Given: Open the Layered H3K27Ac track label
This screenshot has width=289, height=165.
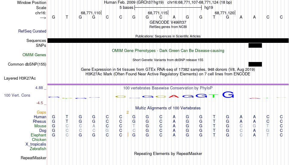Looking at the screenshot, I should [20, 78].
